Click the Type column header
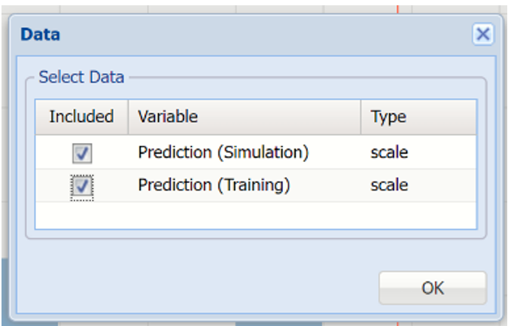 pyautogui.click(x=388, y=117)
